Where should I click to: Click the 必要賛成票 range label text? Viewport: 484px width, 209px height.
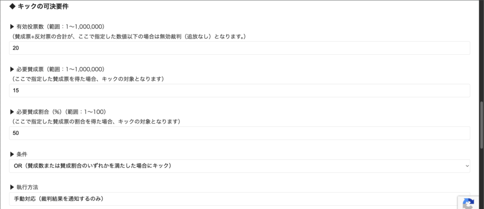pyautogui.click(x=60, y=69)
